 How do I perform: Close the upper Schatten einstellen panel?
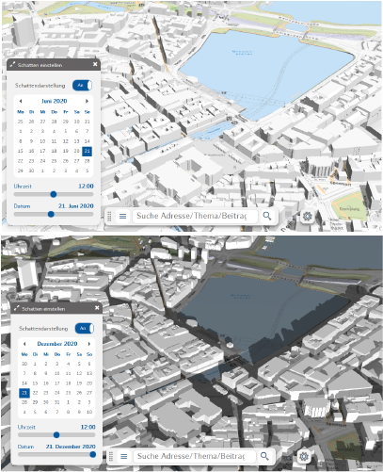[x=95, y=64]
